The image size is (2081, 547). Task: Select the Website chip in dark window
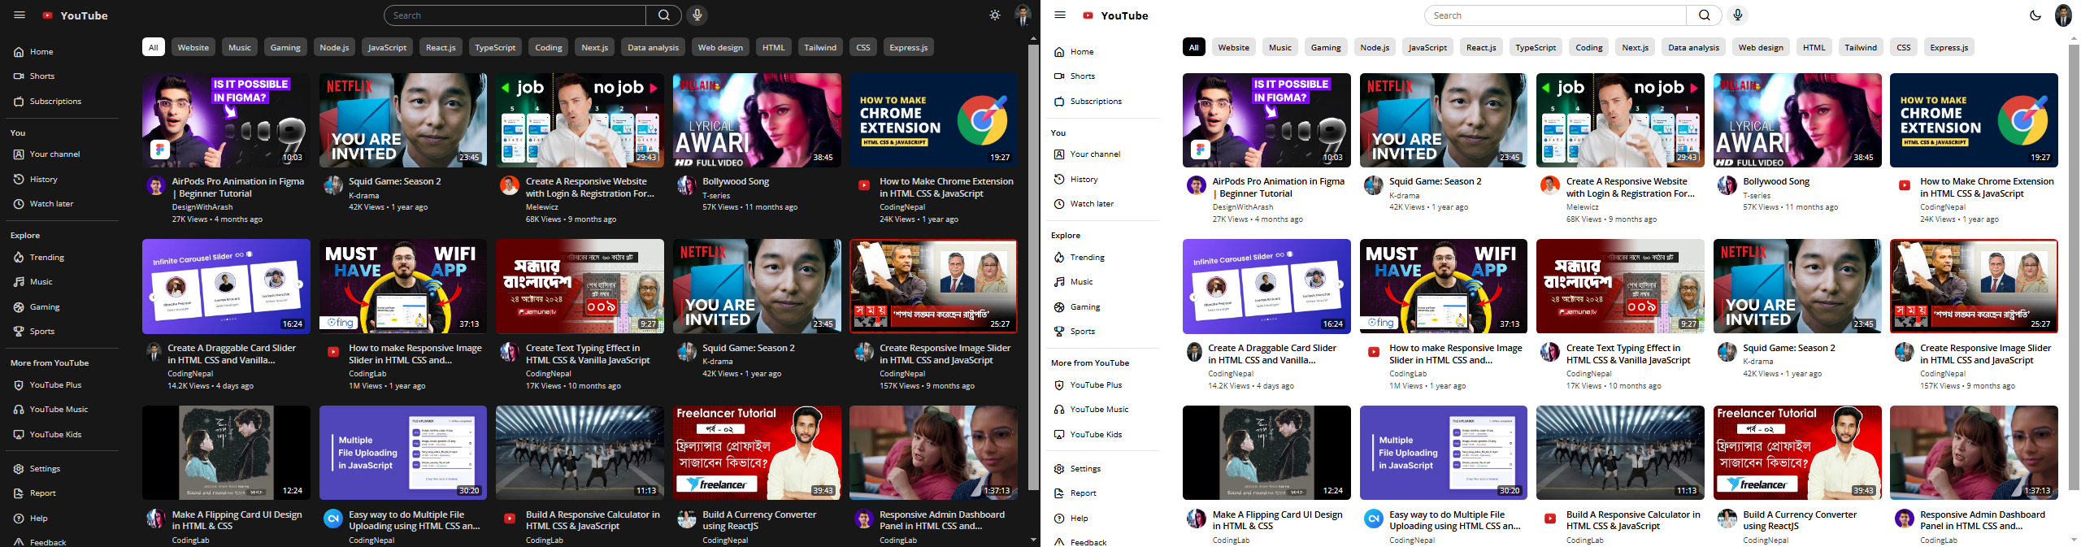coord(193,47)
